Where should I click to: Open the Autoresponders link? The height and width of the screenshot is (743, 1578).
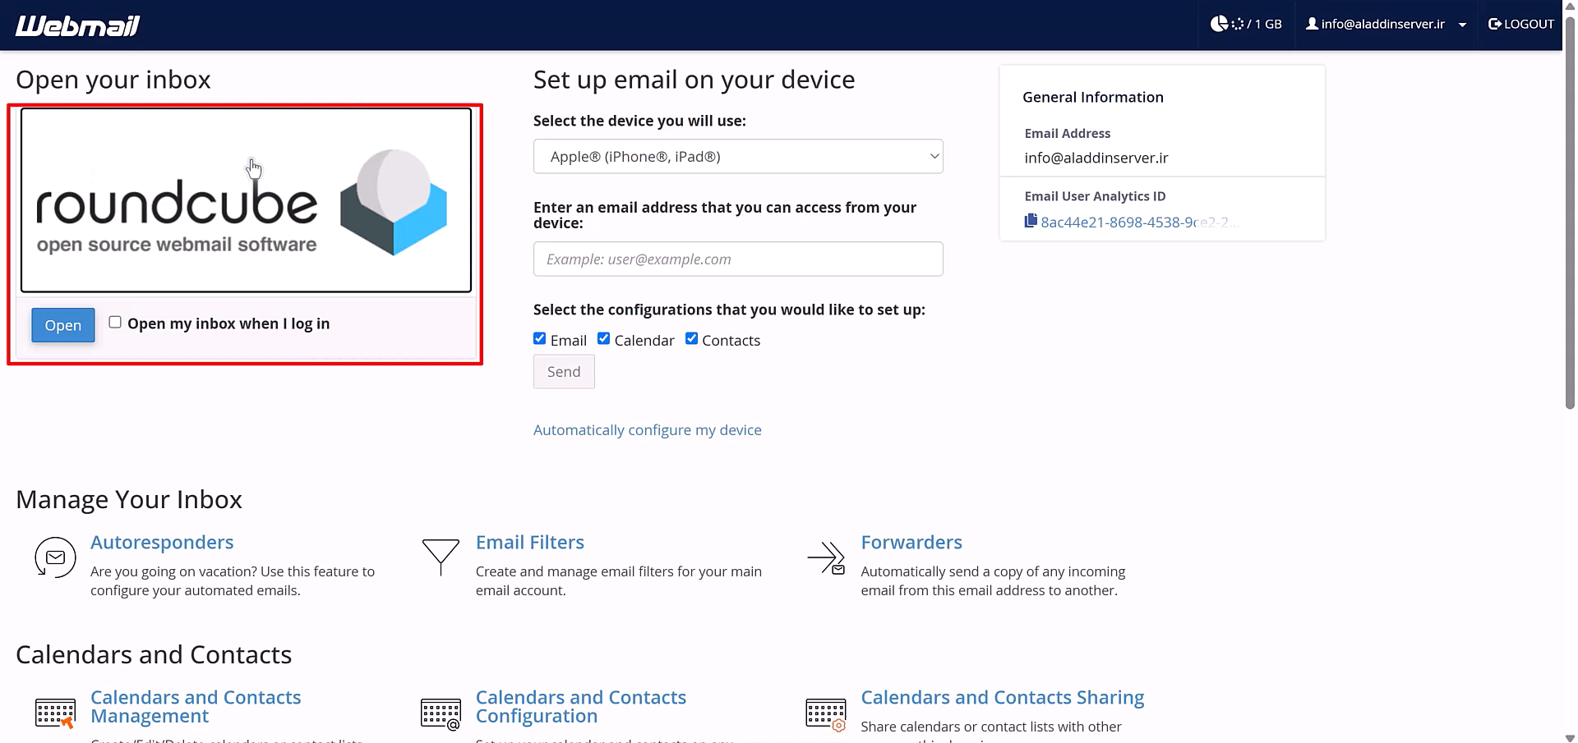(x=162, y=543)
